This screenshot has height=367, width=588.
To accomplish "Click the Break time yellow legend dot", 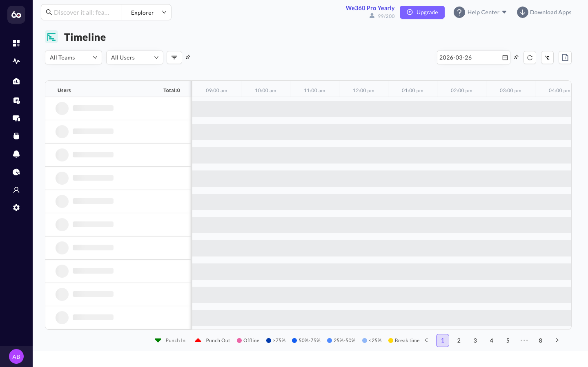I will point(391,340).
